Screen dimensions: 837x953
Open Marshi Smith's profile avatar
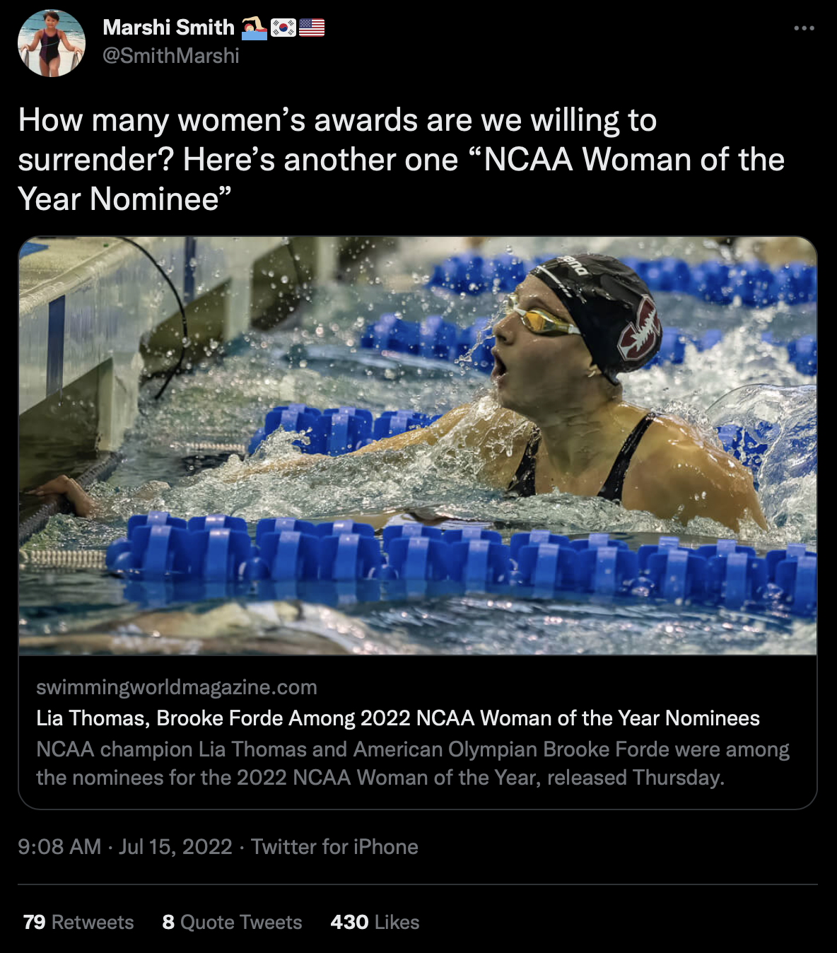pos(52,43)
